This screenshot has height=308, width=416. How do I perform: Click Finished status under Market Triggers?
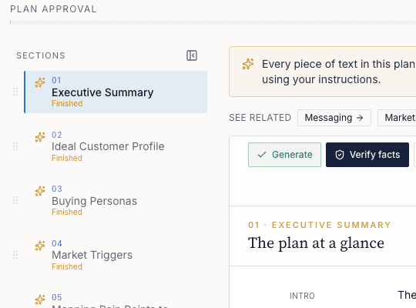[67, 266]
